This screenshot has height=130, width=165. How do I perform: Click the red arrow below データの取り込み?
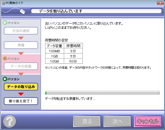[21, 94]
